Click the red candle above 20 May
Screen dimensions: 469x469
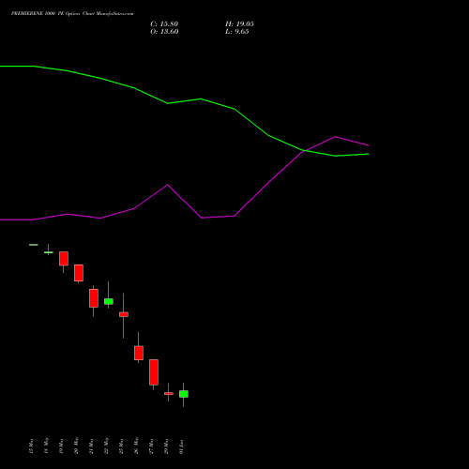[79, 273]
